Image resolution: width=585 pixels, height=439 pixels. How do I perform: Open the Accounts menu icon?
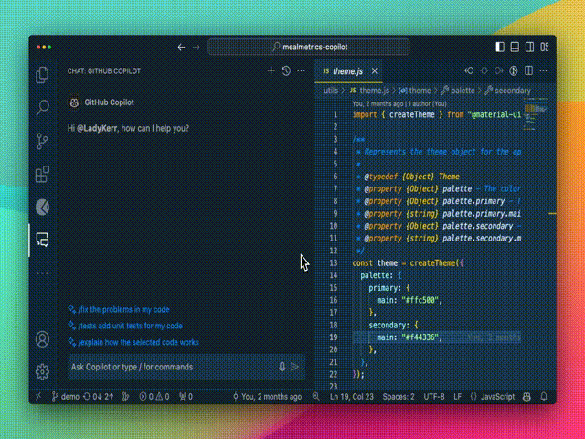pos(42,339)
